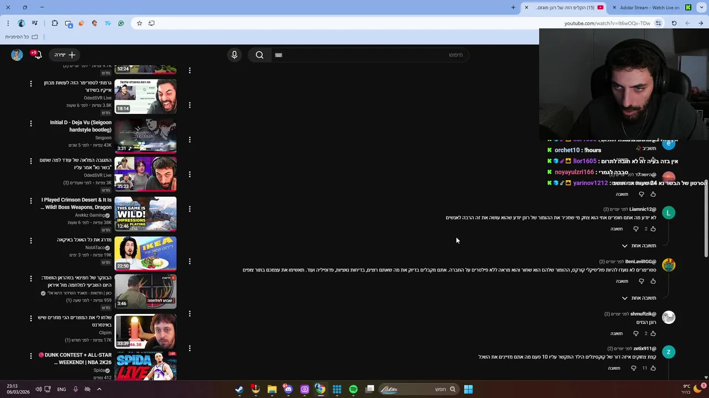Screen dimensions: 709x398
Task: Expand the one reply under Liamnic12's comment
Action: (639, 246)
